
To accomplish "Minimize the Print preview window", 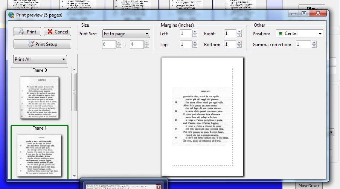I will (x=294, y=14).
